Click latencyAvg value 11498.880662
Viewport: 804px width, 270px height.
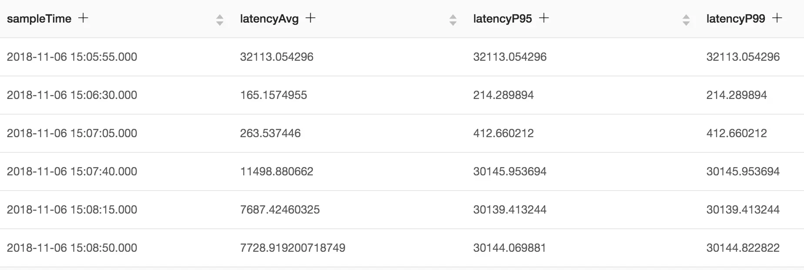[277, 171]
